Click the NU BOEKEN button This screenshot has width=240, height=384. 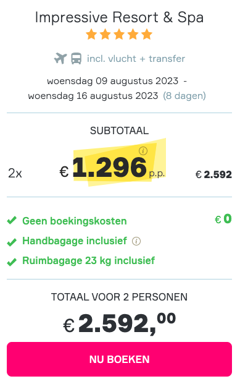[119, 359]
